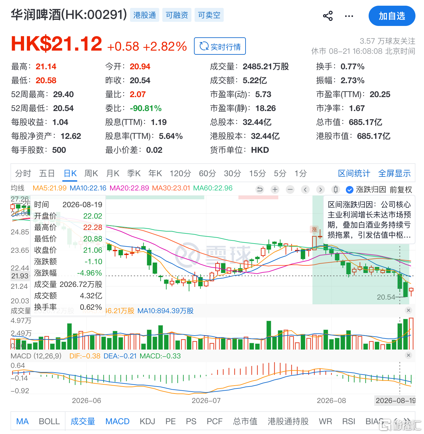Viewport: 424px width, 434px height.
Task: Click the 2026-08-19 date label
Action: 395,400
